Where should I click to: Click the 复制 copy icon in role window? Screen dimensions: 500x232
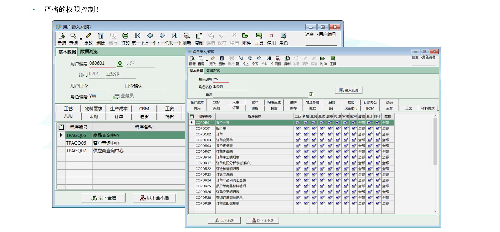[x=287, y=59]
